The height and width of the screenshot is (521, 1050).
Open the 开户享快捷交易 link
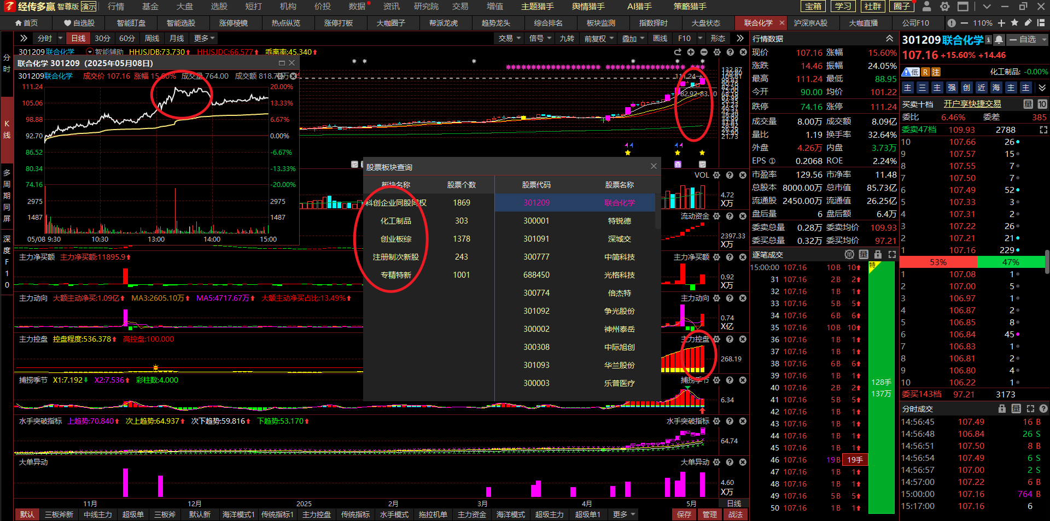click(972, 104)
